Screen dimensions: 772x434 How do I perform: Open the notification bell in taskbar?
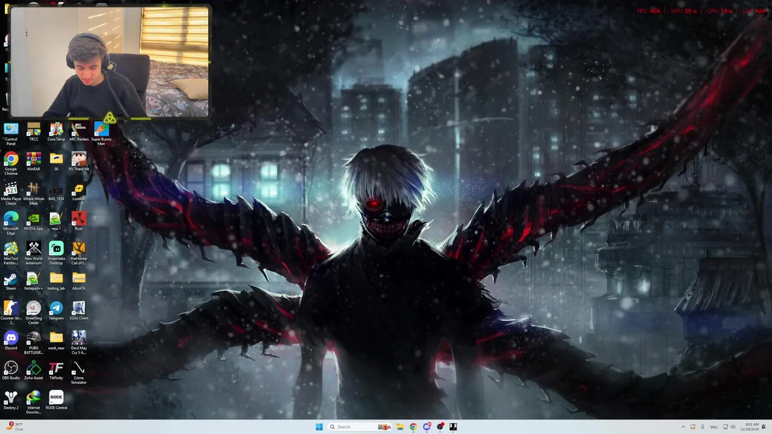tap(764, 427)
